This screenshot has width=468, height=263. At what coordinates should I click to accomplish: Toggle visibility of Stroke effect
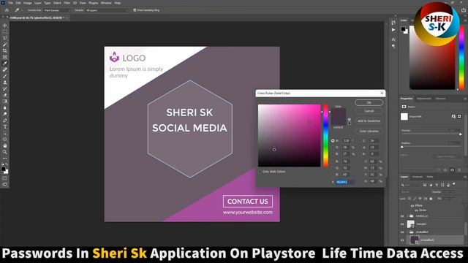(416, 210)
